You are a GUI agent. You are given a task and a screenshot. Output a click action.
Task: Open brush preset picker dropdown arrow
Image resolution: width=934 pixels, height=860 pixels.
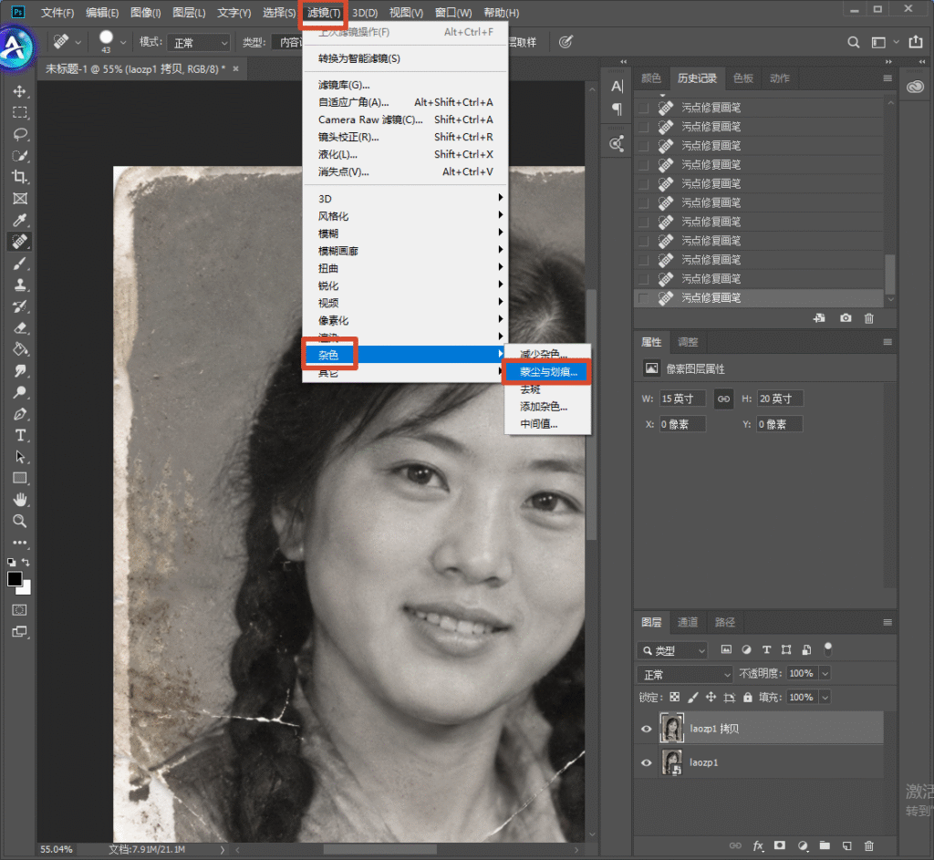(123, 42)
